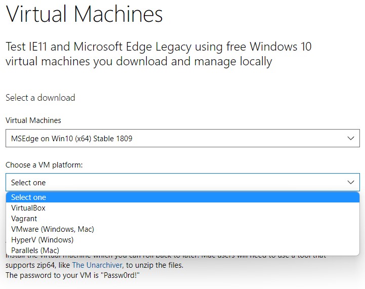Pick the VMware (Windows, Mac) option
This screenshot has width=365, height=289.
(182, 229)
